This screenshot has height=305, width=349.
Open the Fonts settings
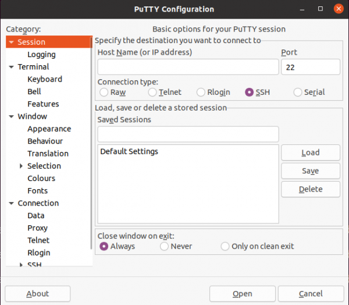[38, 191]
